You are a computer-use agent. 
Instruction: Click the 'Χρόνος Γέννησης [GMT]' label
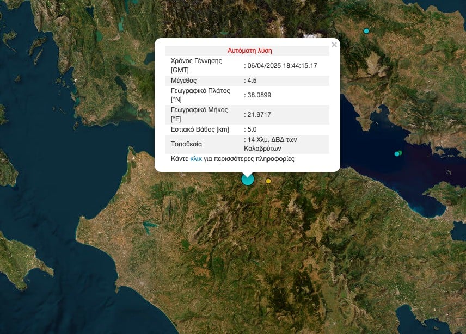[197, 66]
